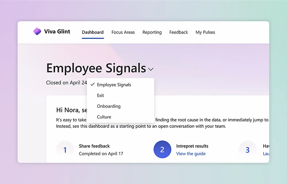Switch to the Focus Areas tab
The height and width of the screenshot is (184, 287).
(x=123, y=32)
